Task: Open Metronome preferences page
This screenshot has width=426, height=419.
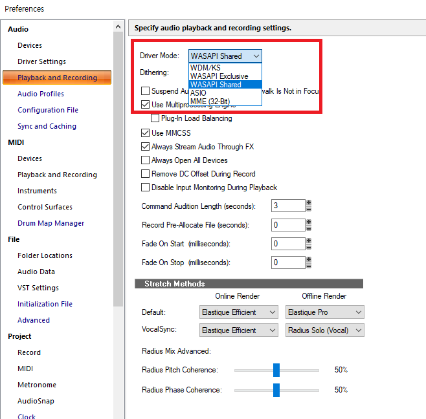Action: (x=37, y=385)
